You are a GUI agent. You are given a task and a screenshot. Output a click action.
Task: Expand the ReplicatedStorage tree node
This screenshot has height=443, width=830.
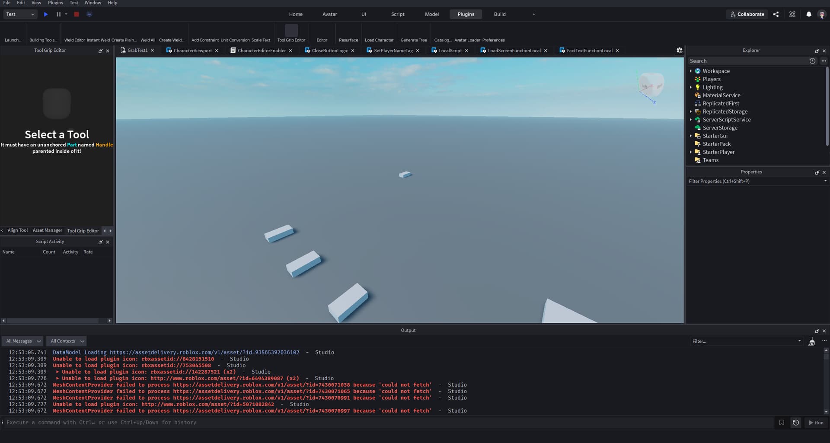click(x=691, y=112)
